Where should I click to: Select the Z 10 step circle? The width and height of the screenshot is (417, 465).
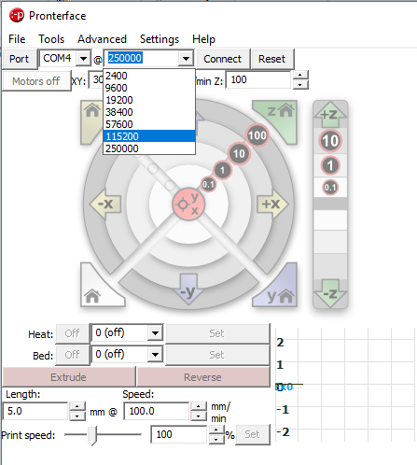[330, 141]
